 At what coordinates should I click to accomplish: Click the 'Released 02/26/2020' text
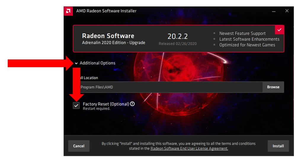tap(178, 44)
